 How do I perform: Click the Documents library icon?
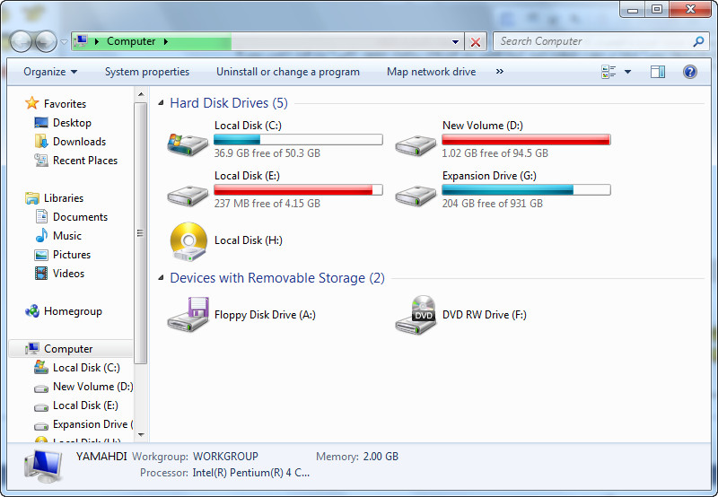click(x=41, y=216)
